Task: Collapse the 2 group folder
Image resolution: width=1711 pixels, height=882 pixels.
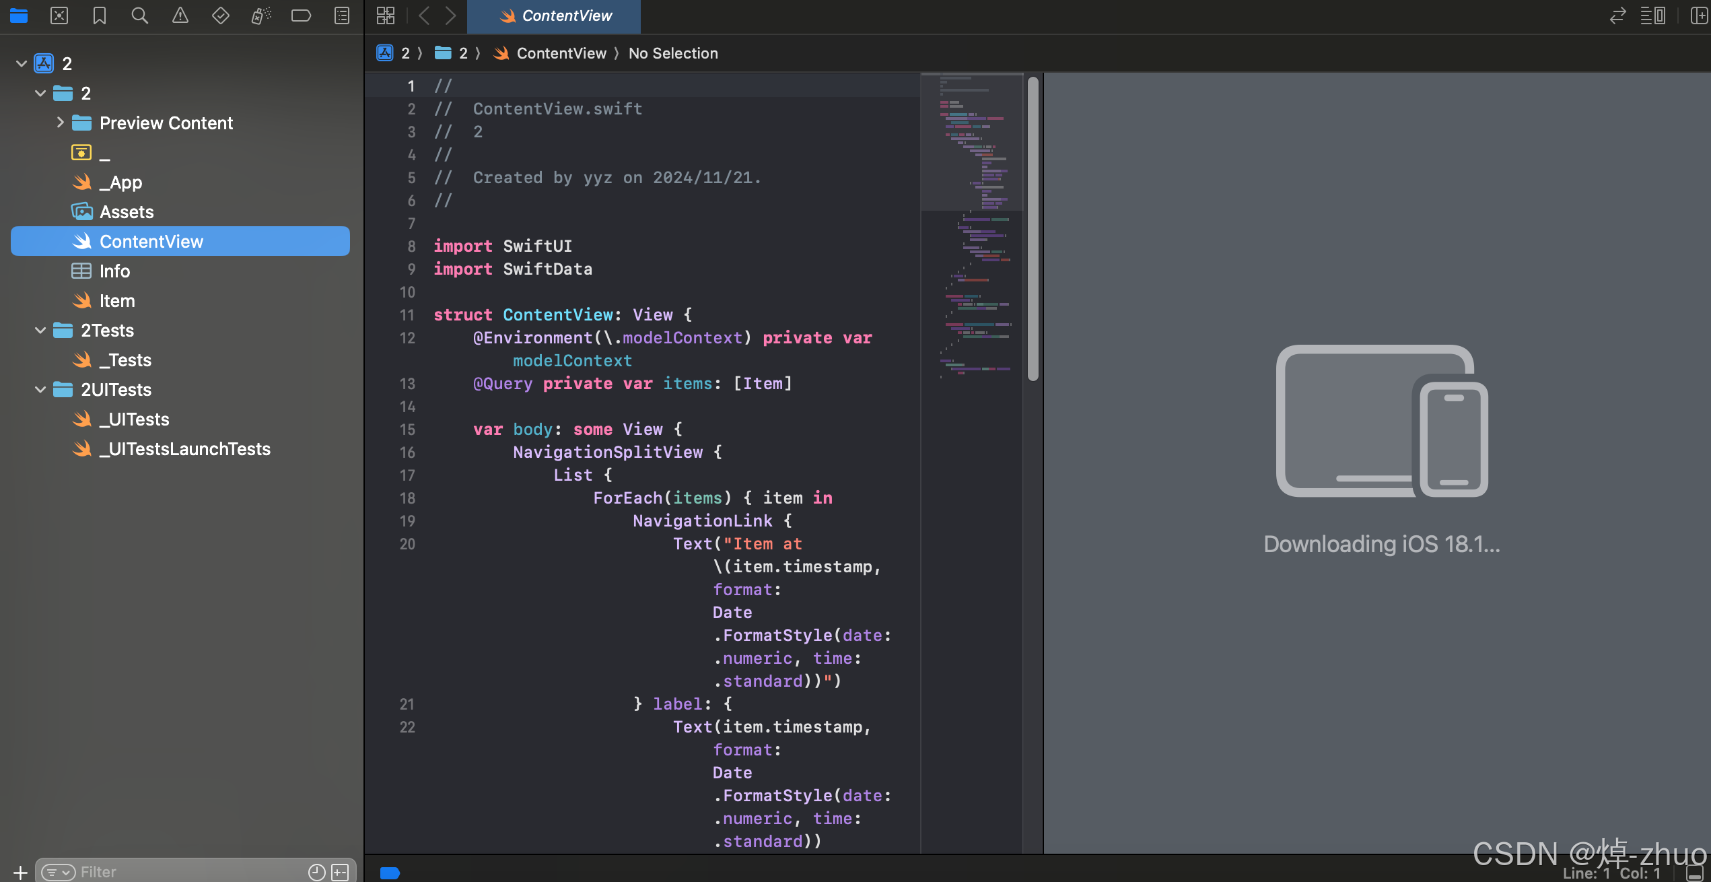Action: (x=40, y=93)
